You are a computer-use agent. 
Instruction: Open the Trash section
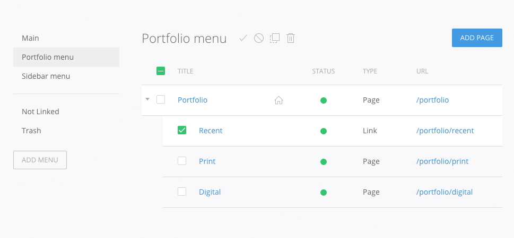coord(31,131)
